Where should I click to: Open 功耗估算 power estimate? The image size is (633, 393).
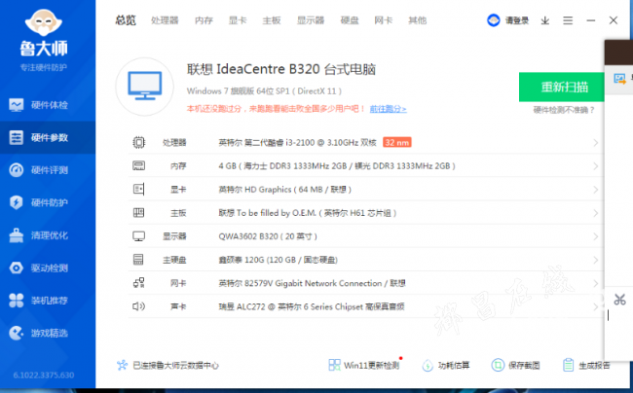point(446,365)
